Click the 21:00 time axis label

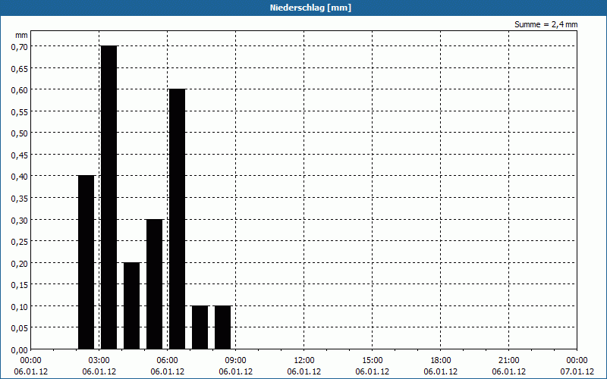click(508, 360)
